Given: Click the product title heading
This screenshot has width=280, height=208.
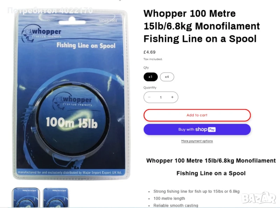Looking at the screenshot, I should coord(202,26).
